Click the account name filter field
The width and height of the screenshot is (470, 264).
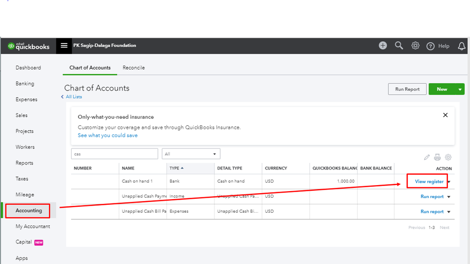coord(114,154)
